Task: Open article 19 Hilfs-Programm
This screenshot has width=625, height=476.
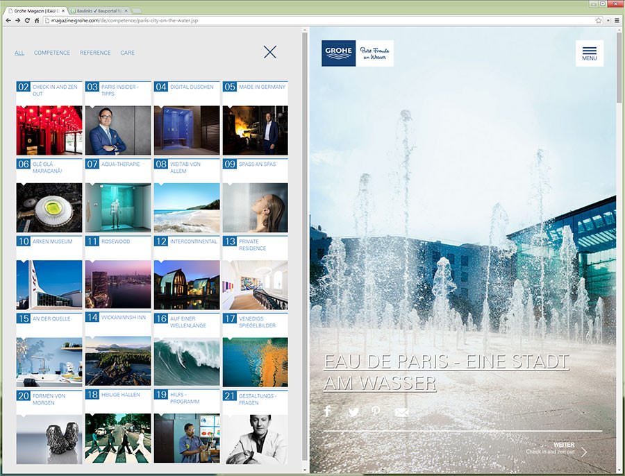Action: [x=187, y=426]
